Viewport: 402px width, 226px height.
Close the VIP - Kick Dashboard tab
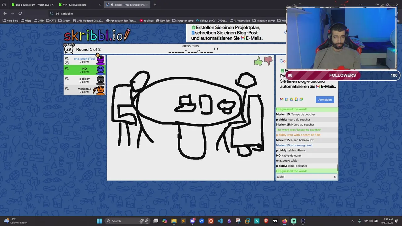pos(100,5)
